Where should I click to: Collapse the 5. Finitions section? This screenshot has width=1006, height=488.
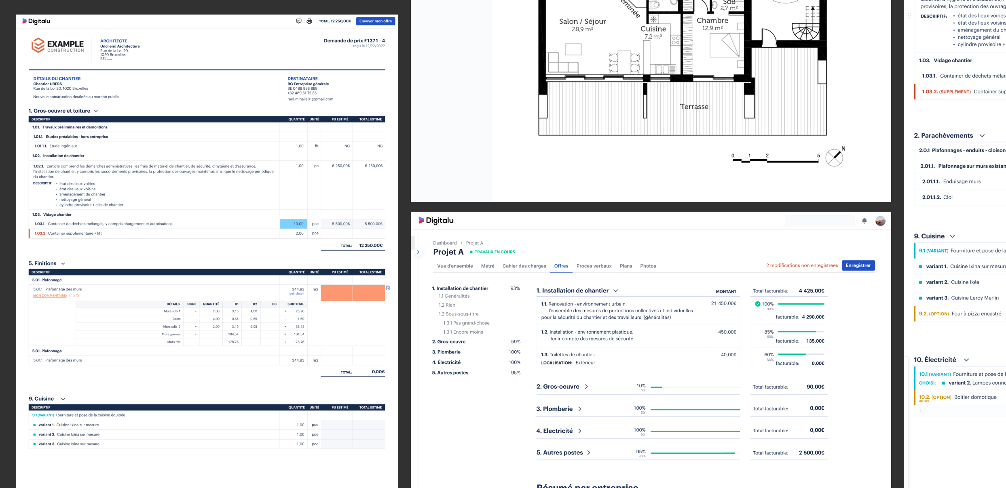tap(63, 263)
